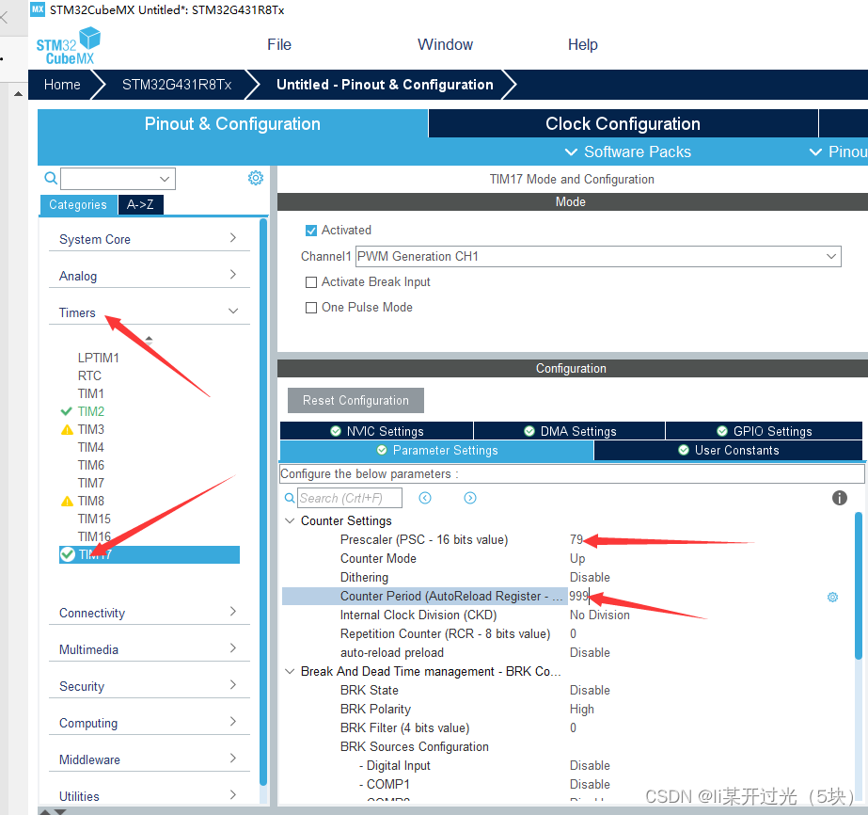Go to Home breadcrumb
The image size is (868, 815).
(x=62, y=85)
